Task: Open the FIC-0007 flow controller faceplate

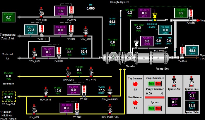Action: click(48, 52)
